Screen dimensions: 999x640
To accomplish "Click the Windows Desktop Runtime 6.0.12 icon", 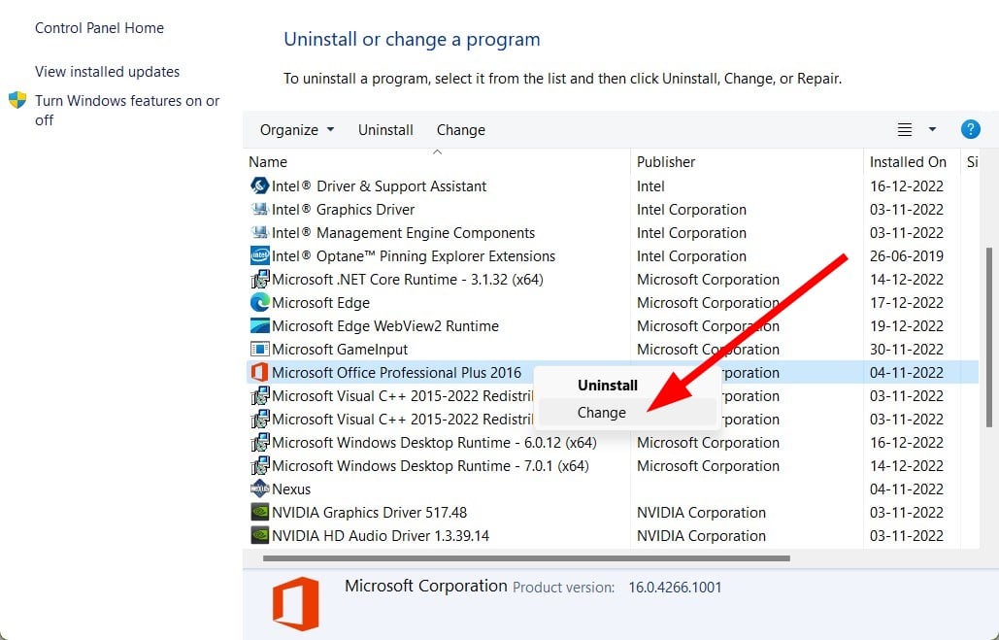I will (259, 443).
